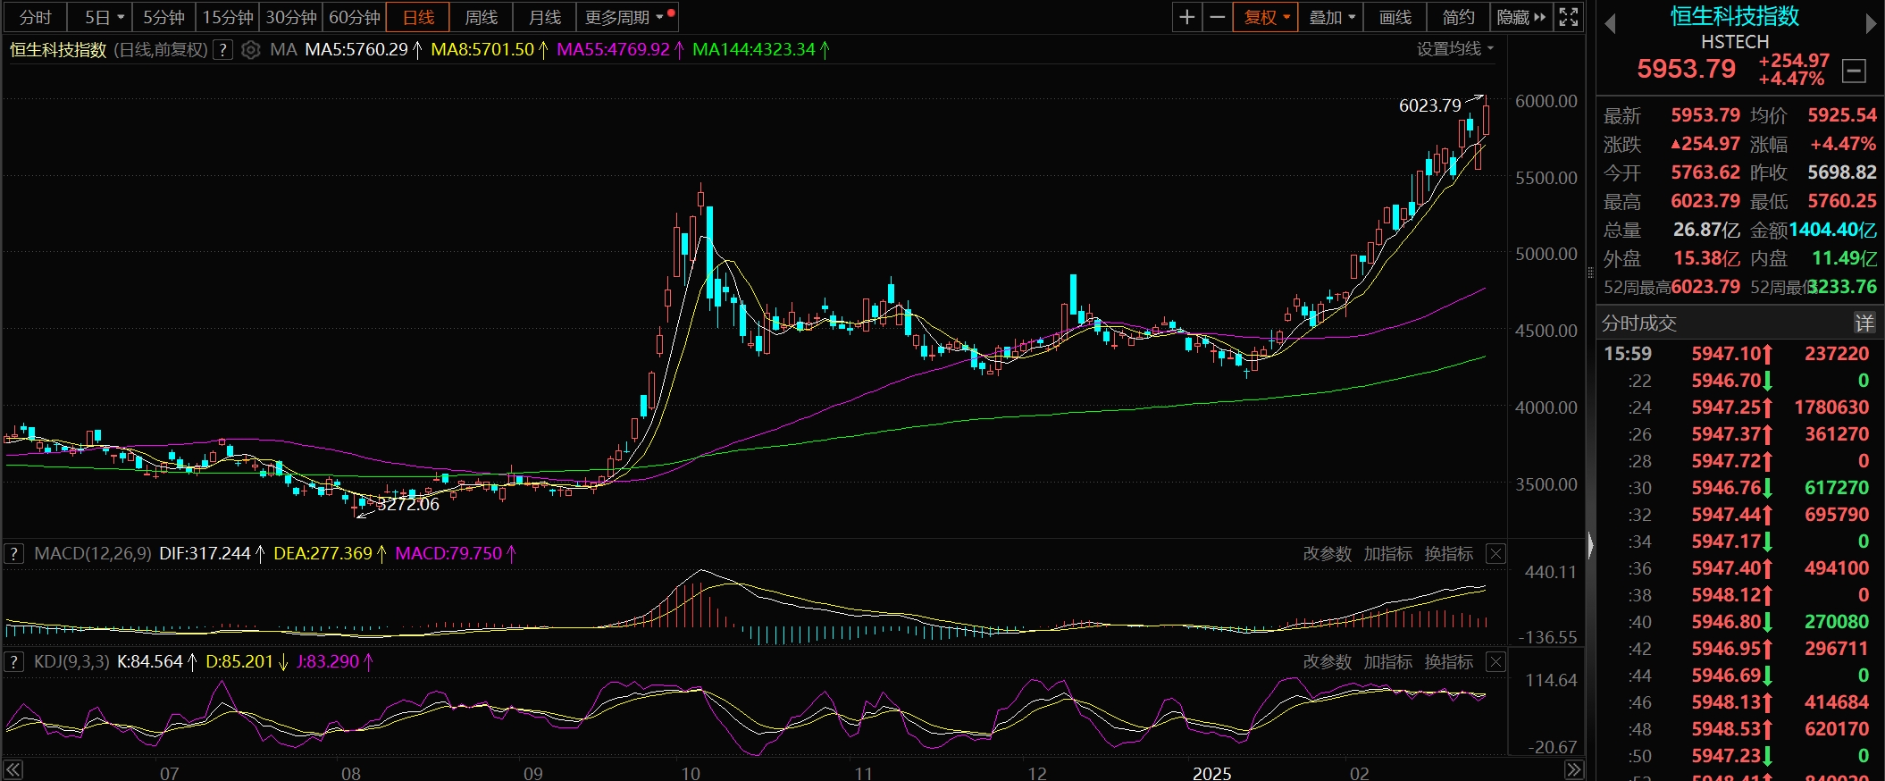Click 15:59 trade row 5947.10
This screenshot has height=781, width=1885.
[1726, 354]
